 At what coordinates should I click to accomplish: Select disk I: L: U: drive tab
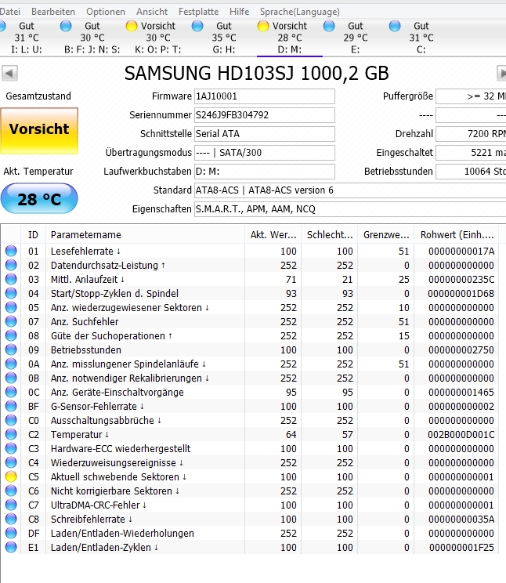26,38
